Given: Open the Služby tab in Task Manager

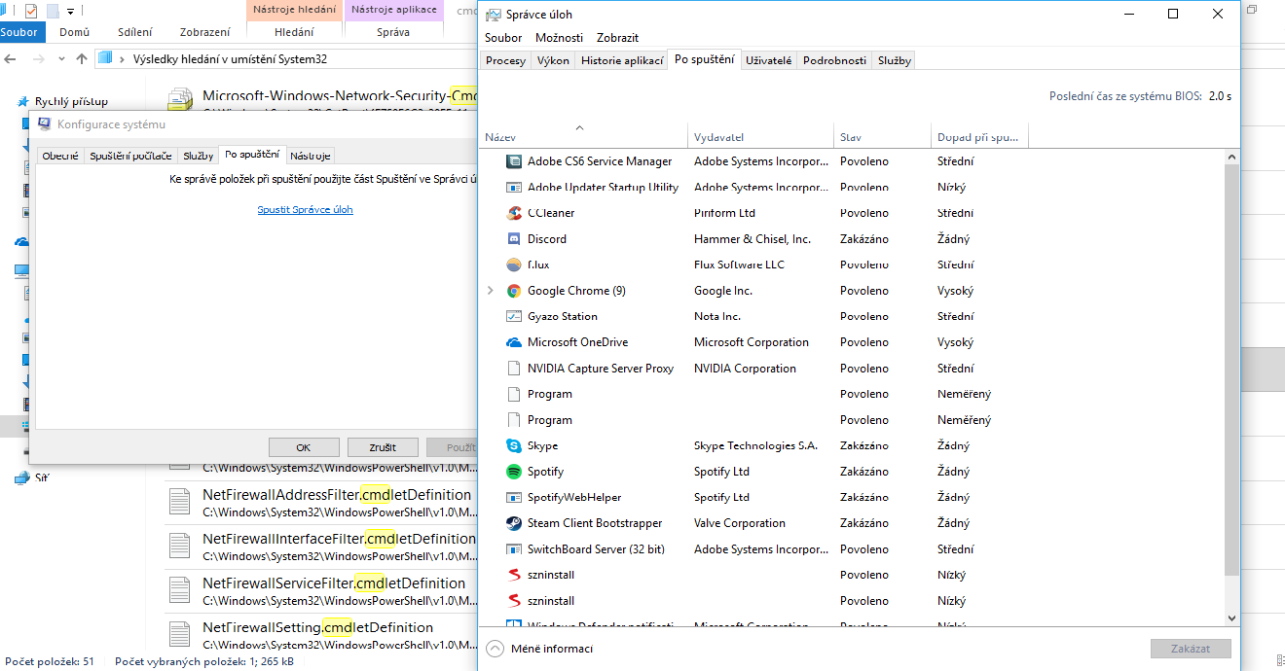Looking at the screenshot, I should point(894,60).
